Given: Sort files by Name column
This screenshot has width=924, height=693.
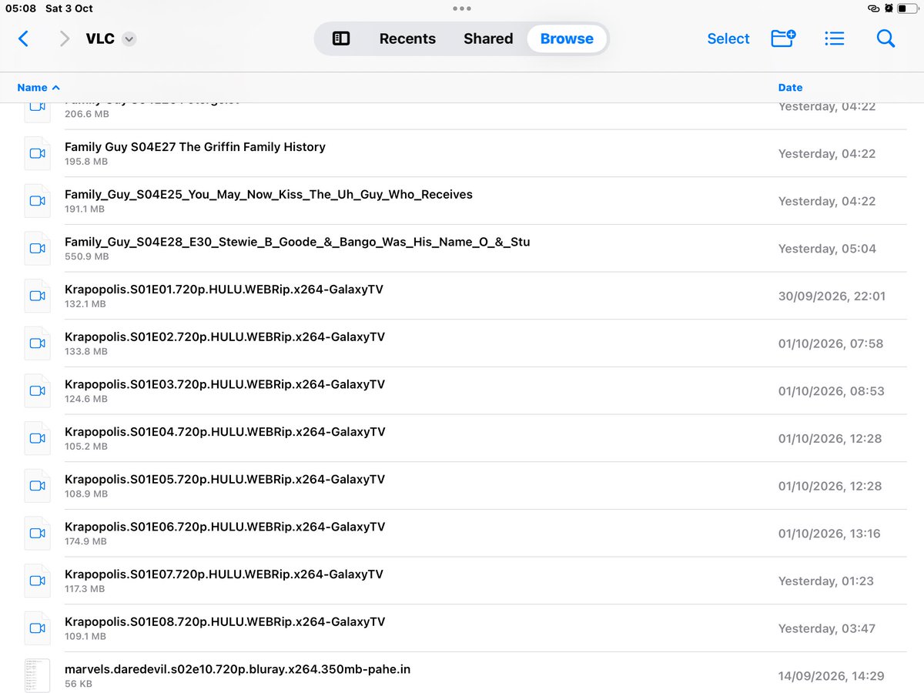Looking at the screenshot, I should tap(38, 88).
